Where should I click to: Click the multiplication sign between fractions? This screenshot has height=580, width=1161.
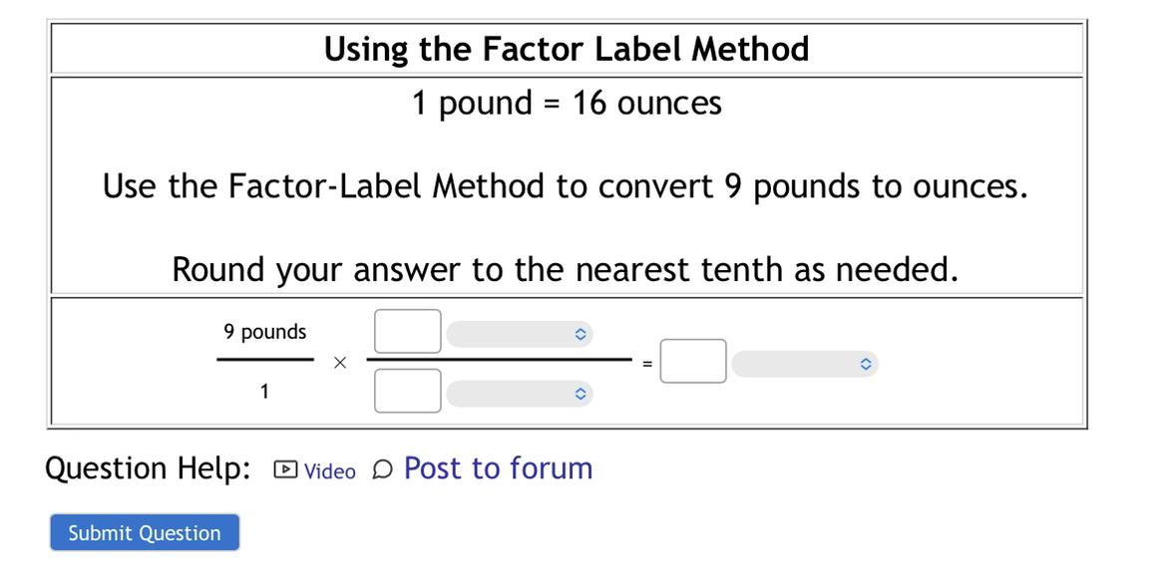340,363
